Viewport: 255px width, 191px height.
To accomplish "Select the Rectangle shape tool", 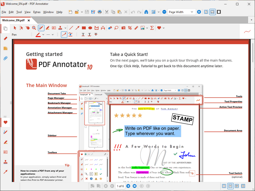I will click(x=84, y=28).
